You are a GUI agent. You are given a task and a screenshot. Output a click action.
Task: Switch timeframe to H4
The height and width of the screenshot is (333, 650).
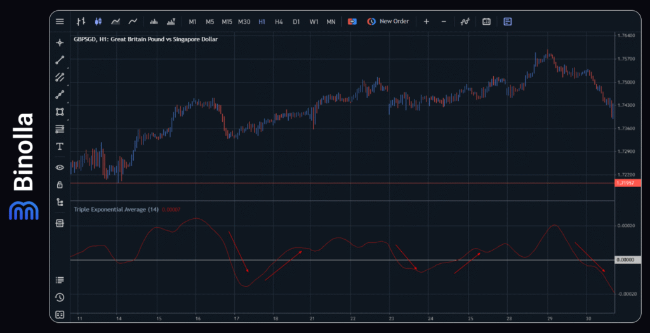pyautogui.click(x=279, y=22)
